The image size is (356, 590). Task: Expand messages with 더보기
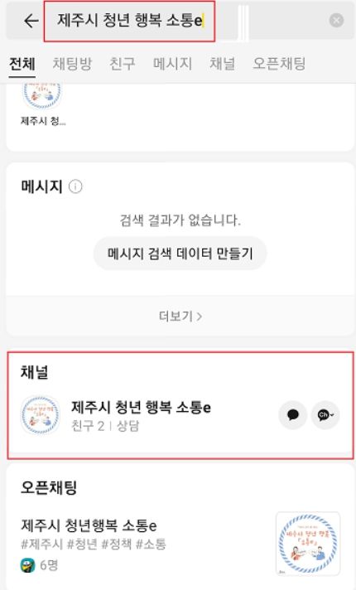180,316
